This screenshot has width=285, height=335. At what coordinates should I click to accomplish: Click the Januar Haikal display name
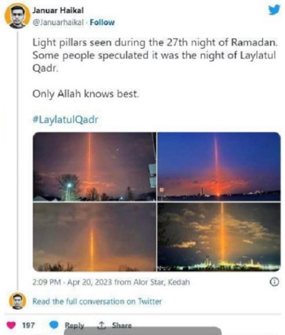(x=58, y=10)
